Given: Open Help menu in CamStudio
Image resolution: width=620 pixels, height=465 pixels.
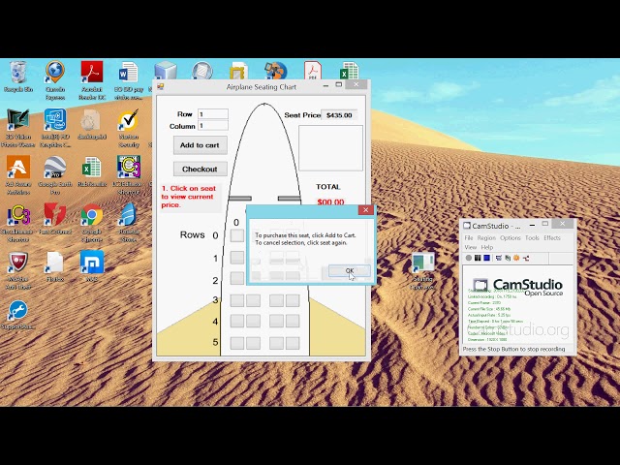Looking at the screenshot, I should (x=486, y=247).
